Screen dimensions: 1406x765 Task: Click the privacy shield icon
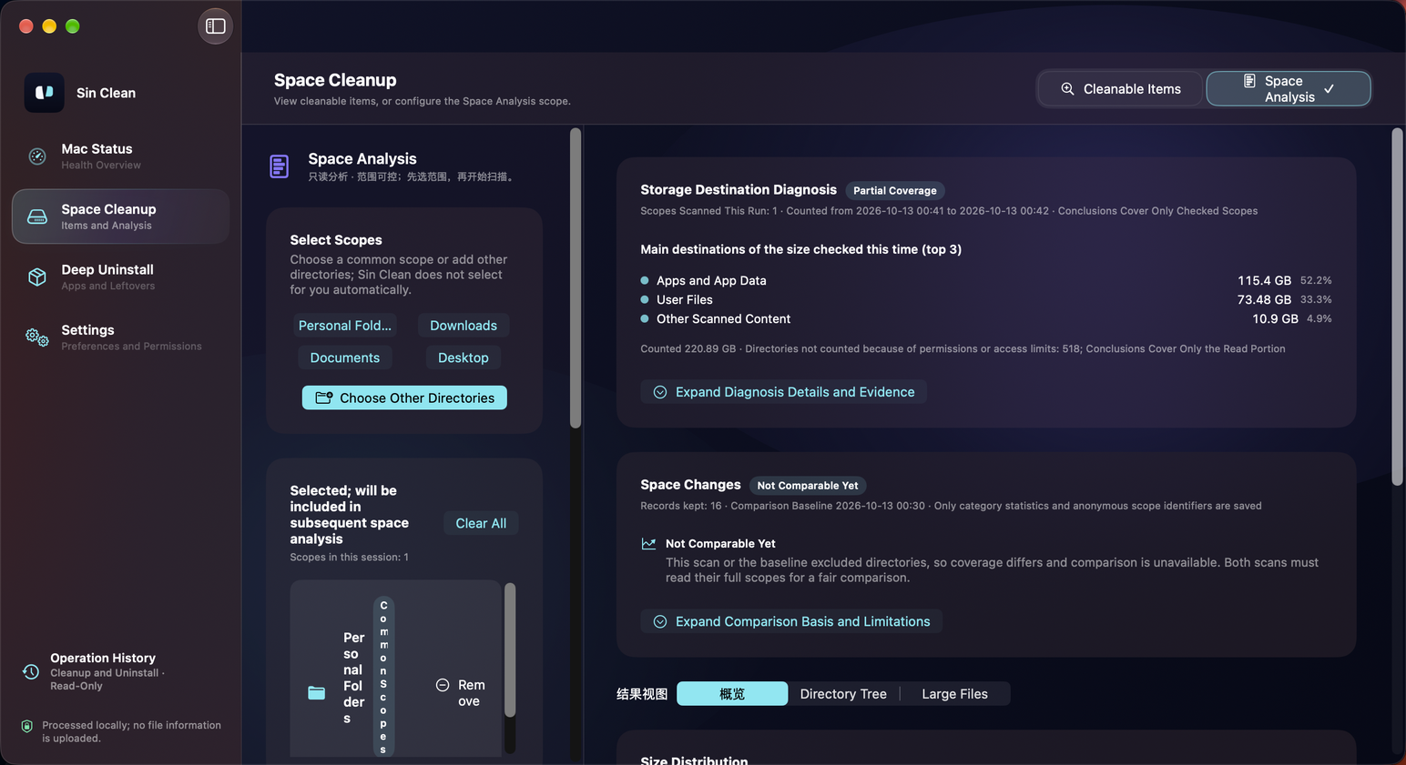click(27, 726)
